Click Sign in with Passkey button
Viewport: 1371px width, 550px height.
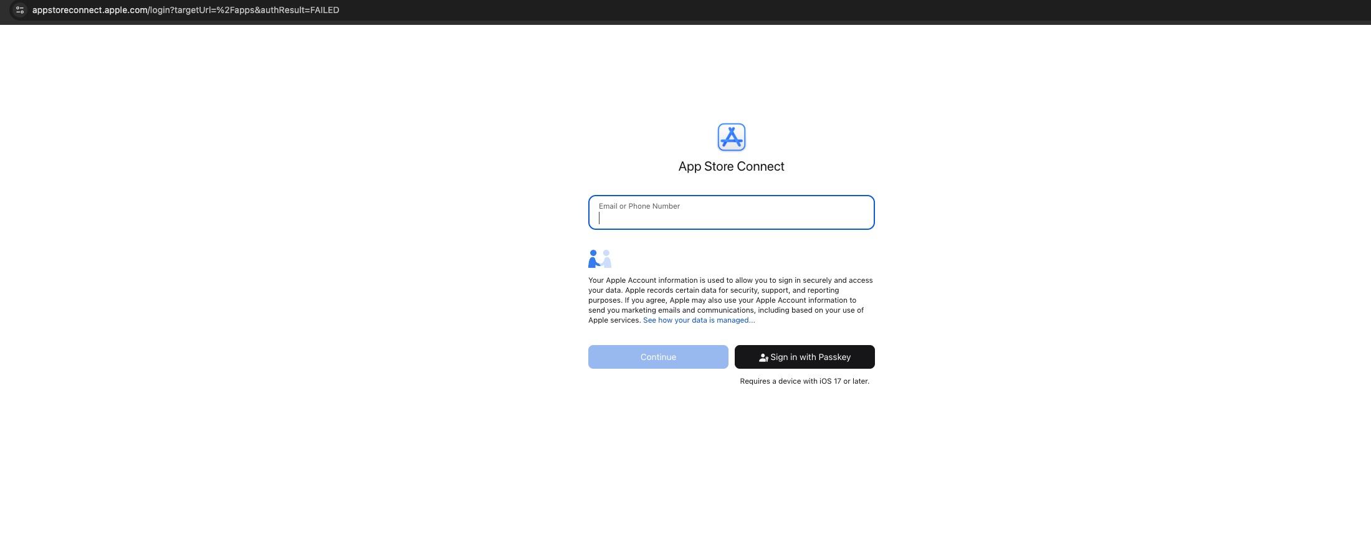(x=805, y=357)
